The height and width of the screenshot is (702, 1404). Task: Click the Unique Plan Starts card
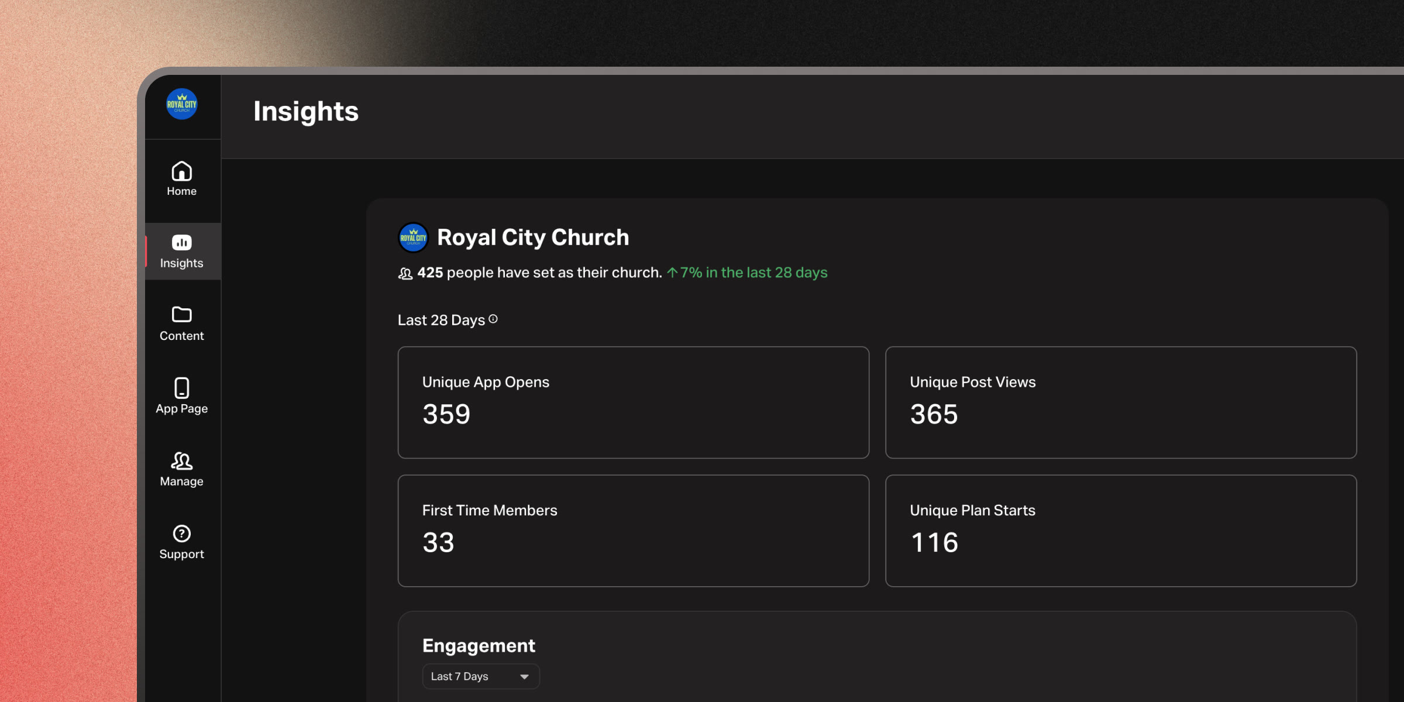tap(1121, 531)
